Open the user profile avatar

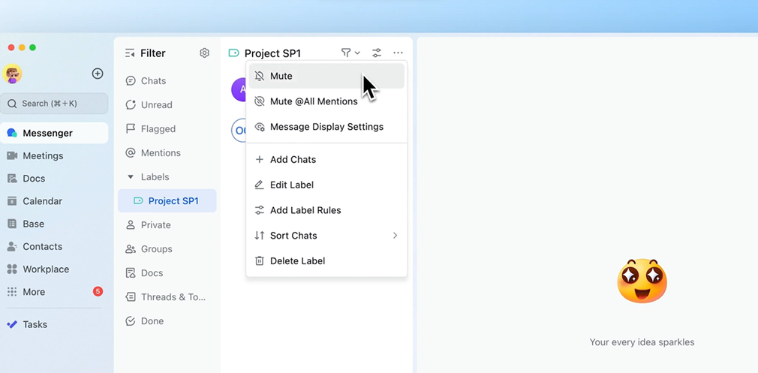click(x=13, y=74)
